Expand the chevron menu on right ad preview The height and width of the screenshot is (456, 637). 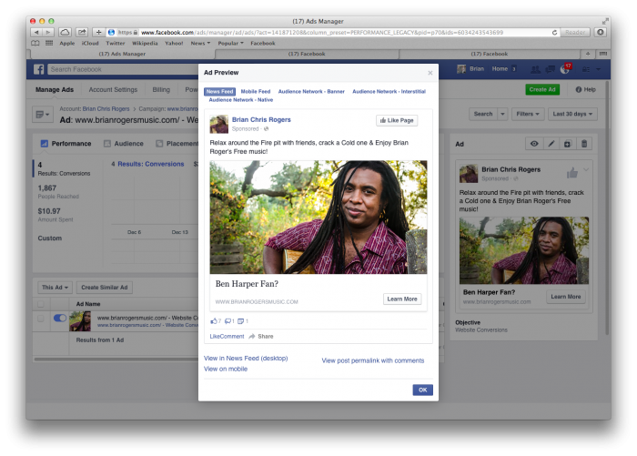[586, 169]
